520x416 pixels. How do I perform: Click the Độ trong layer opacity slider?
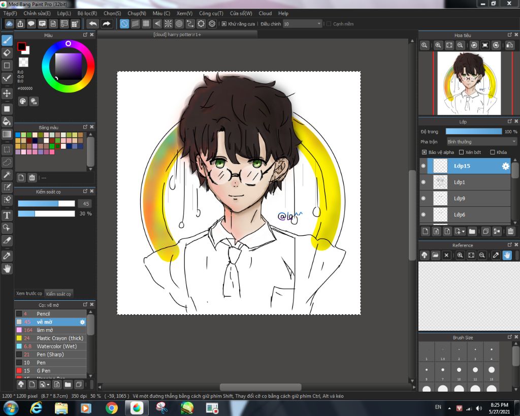coord(474,132)
